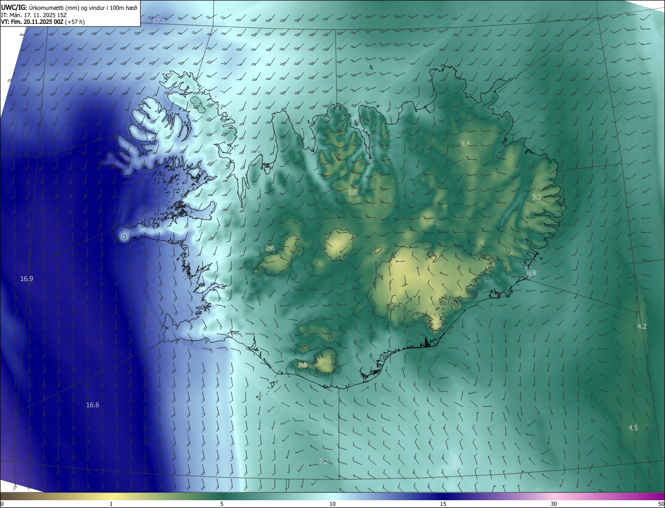The image size is (665, 508).
Task: Click the 2.8 value label on the map
Action: pyautogui.click(x=270, y=248)
